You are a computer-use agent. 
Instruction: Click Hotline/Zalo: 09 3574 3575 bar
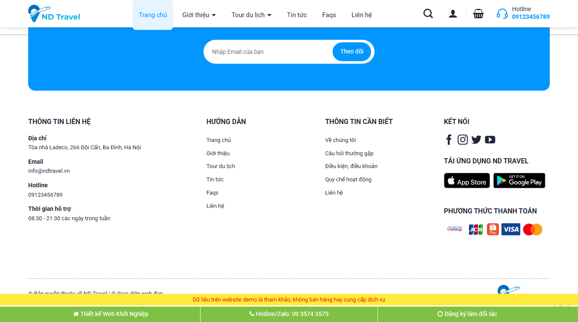289,314
